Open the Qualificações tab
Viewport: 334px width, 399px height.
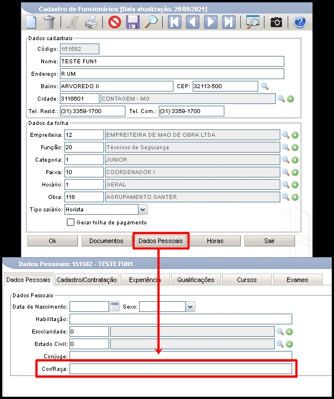196,280
